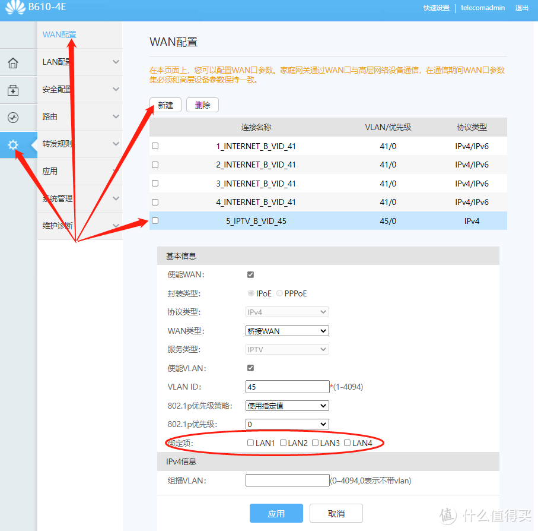Click inside the VLAN ID input field

[287, 386]
